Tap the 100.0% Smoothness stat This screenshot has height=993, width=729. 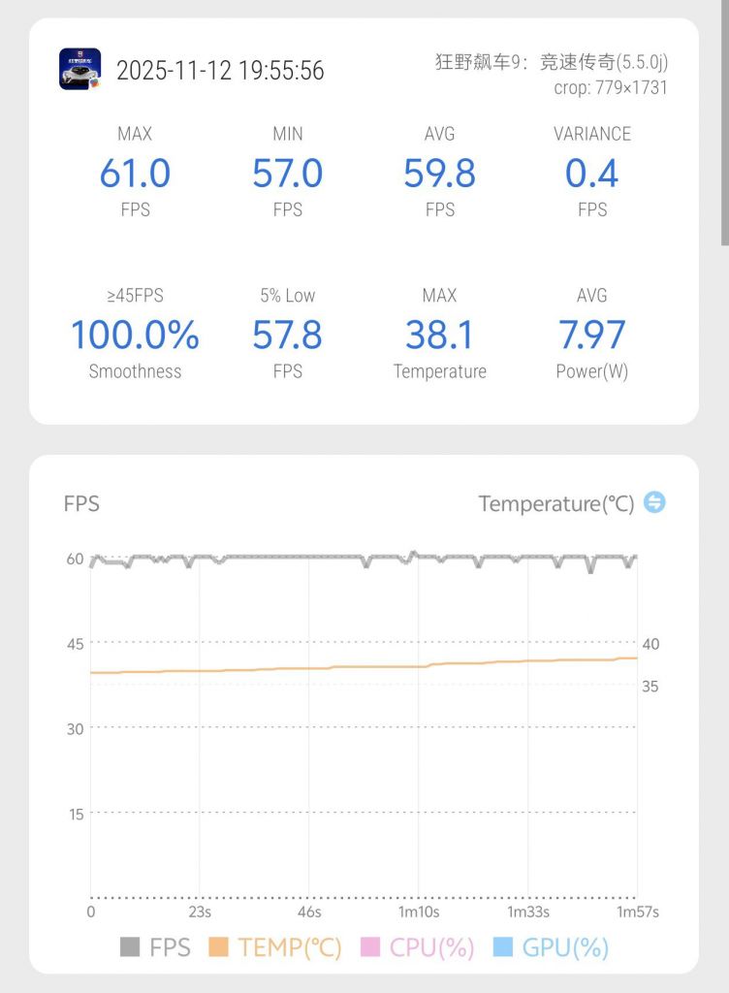click(x=135, y=336)
